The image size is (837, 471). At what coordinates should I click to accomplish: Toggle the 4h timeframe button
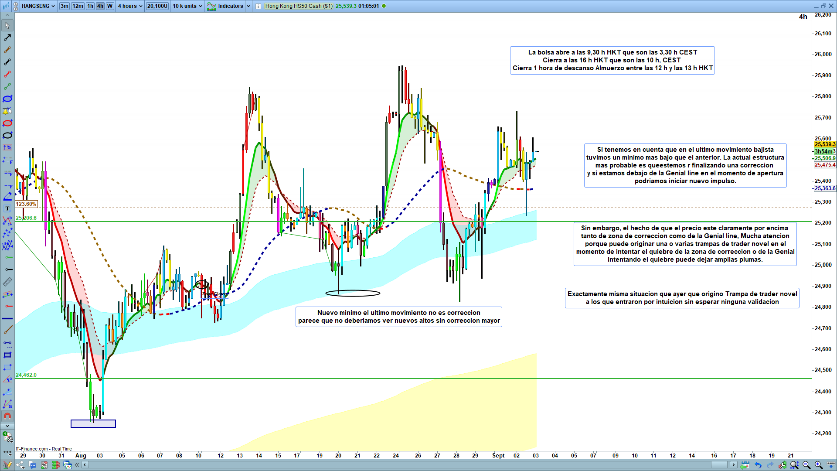pos(100,6)
